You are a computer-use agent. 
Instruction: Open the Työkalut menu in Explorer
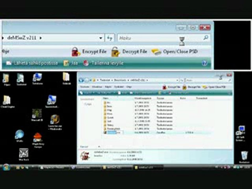click(119, 87)
